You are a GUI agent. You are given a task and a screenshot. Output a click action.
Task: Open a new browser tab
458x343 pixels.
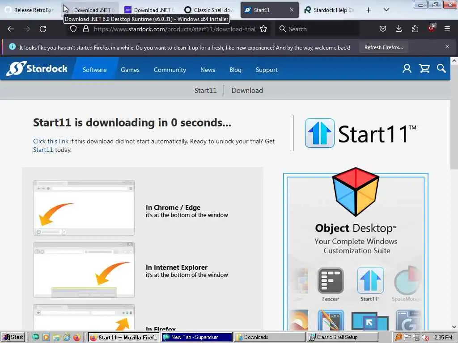(x=369, y=10)
